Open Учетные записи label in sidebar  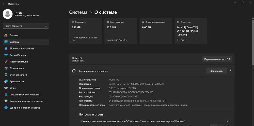pyautogui.click(x=18, y=75)
